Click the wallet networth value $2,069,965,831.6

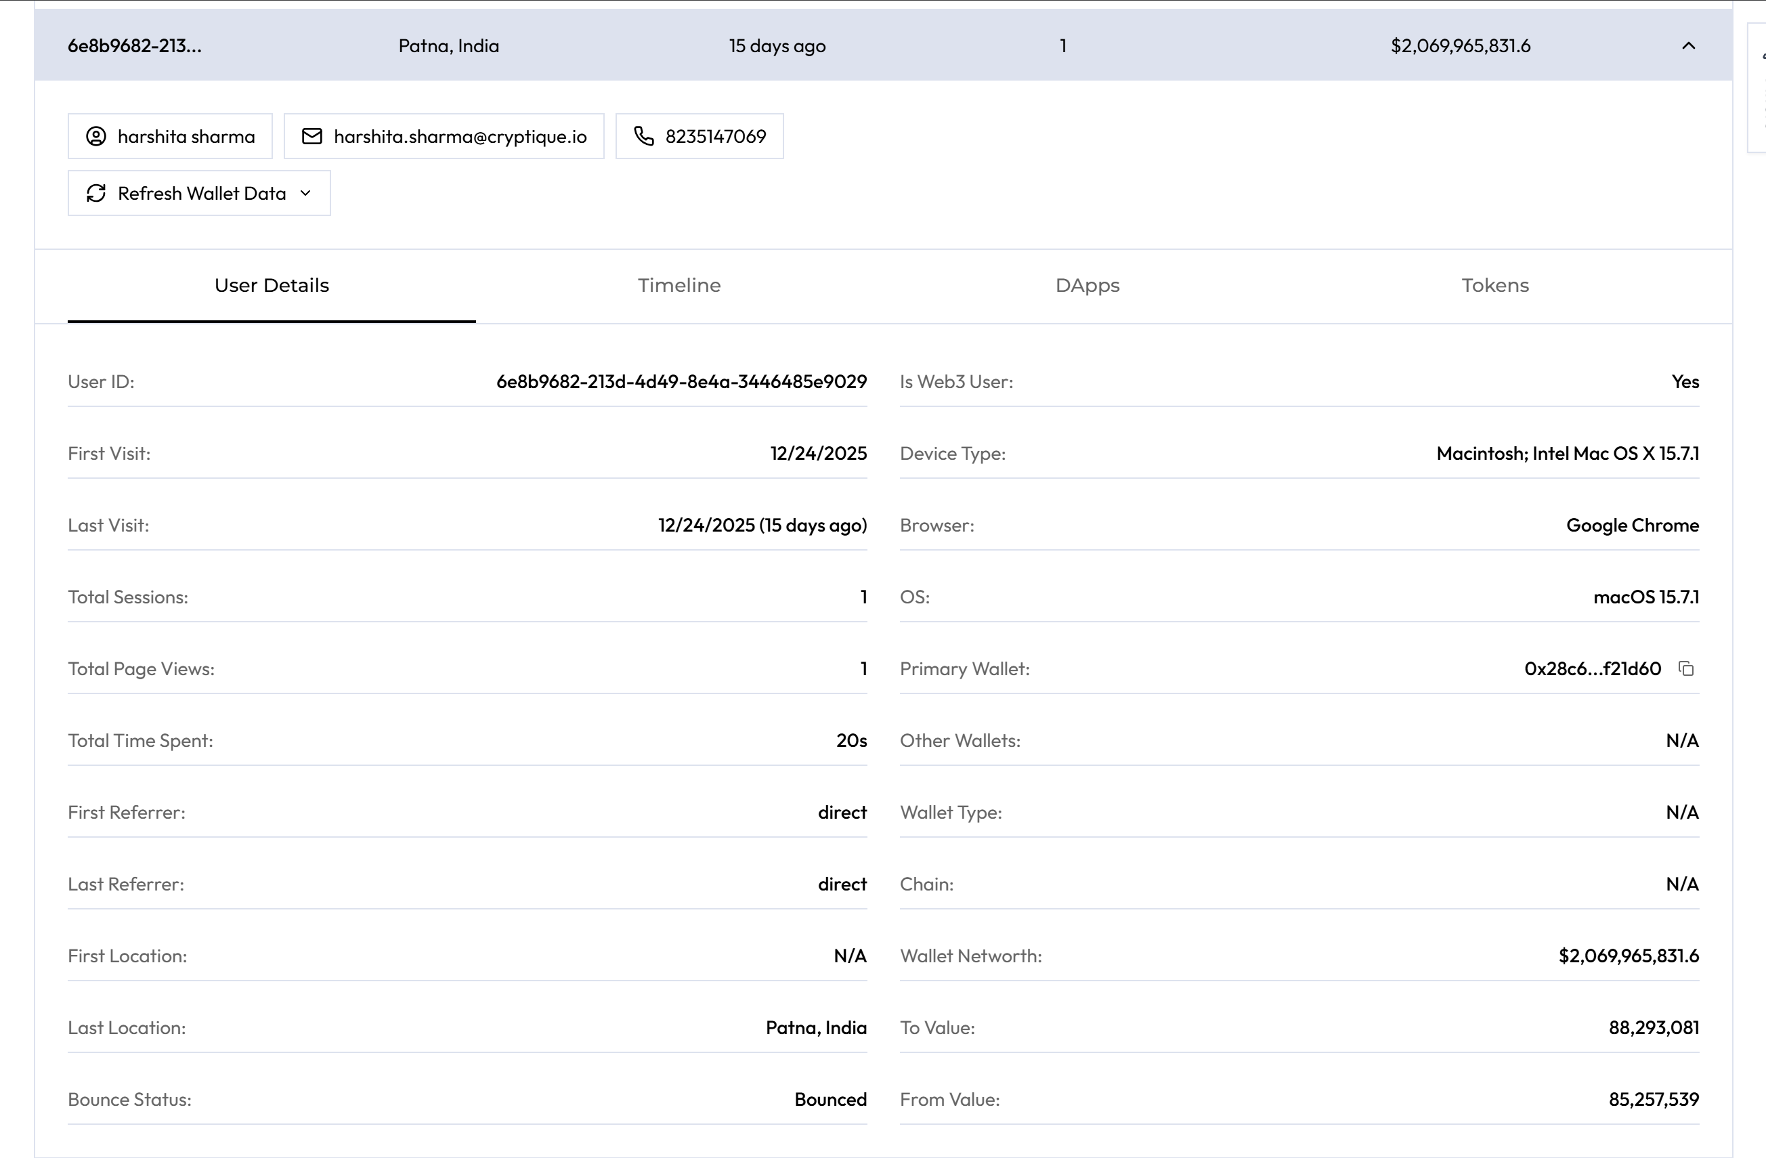(1629, 956)
